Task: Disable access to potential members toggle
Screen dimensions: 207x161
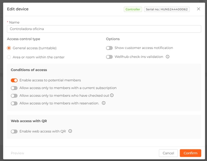Action: click(14, 80)
